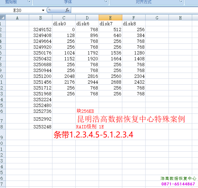This screenshot has width=198, height=188.
Task: Click the red text 块256KB
Action: coord(85,111)
